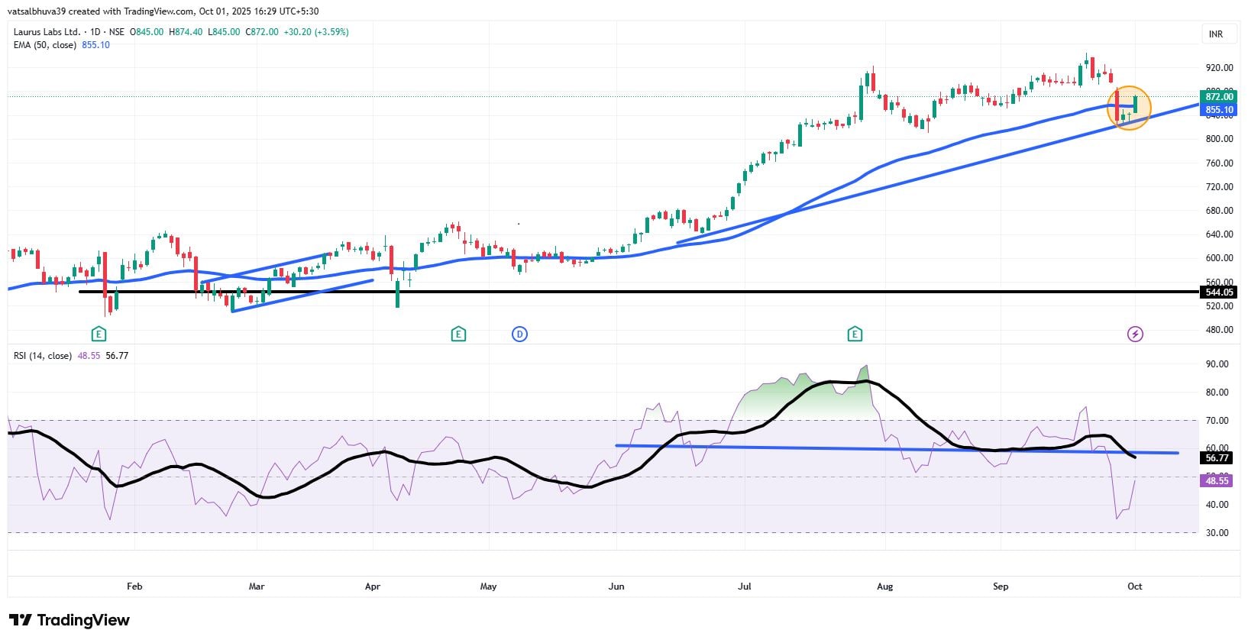Select the 1D interval label
The width and height of the screenshot is (1248, 643).
[x=95, y=32]
